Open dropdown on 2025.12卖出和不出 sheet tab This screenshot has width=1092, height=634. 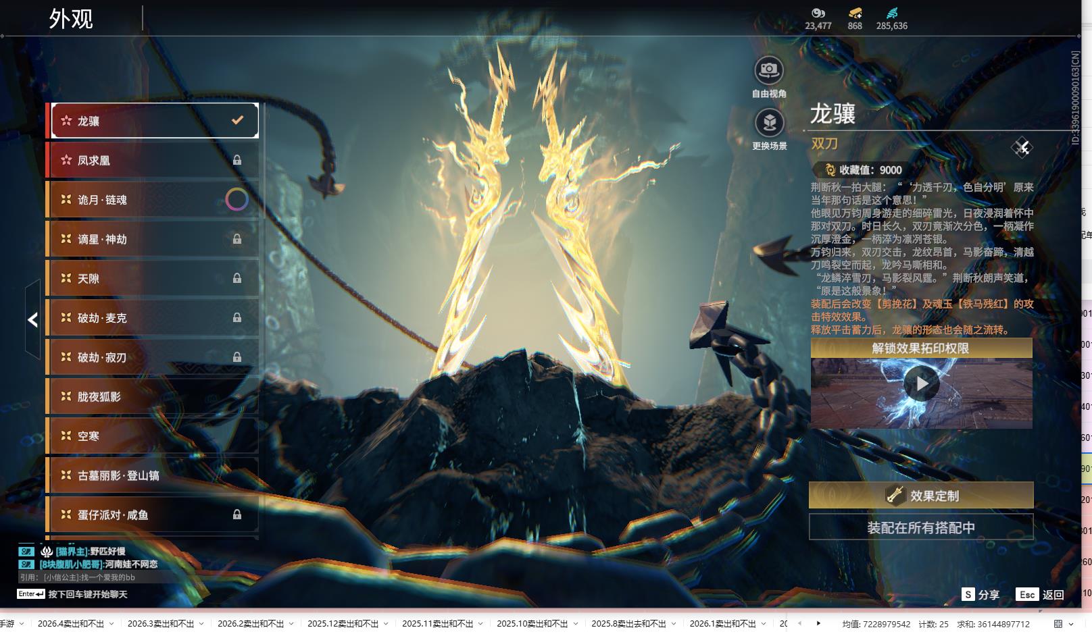tap(386, 624)
